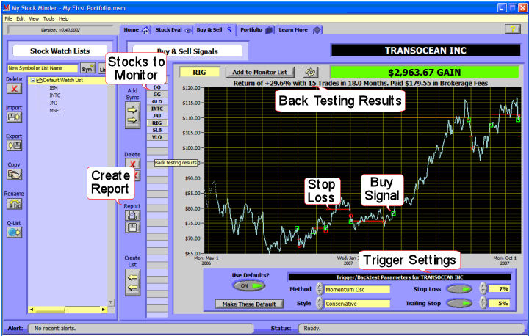Select MSFT in the watch list tree
Viewport: 529px width, 336px height.
[x=55, y=111]
